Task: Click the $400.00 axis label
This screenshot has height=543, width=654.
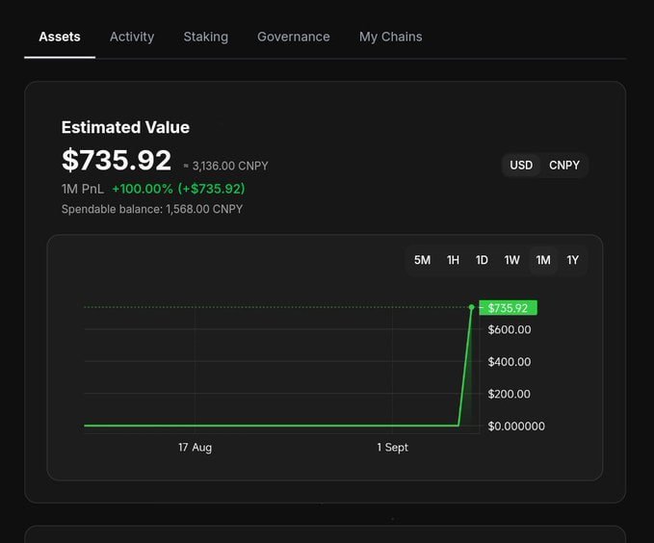Action: (510, 362)
